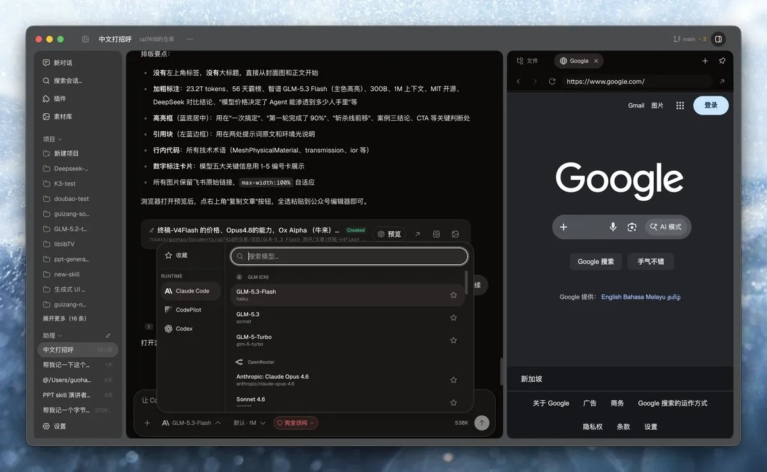Screen dimensions: 767x472
Task: Open the three-dot menu beside the repository name
Action: point(190,39)
